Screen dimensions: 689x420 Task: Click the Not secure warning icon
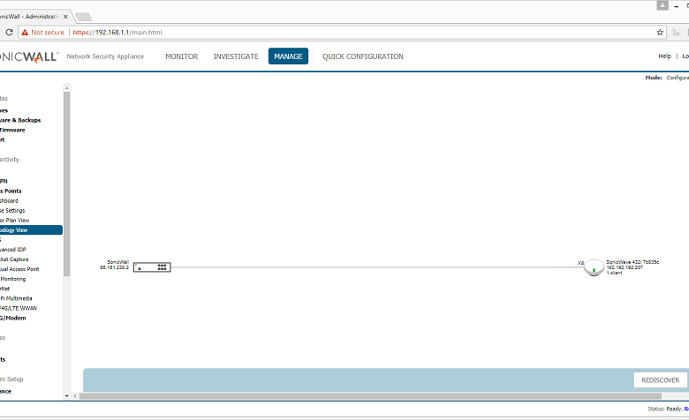pos(25,32)
